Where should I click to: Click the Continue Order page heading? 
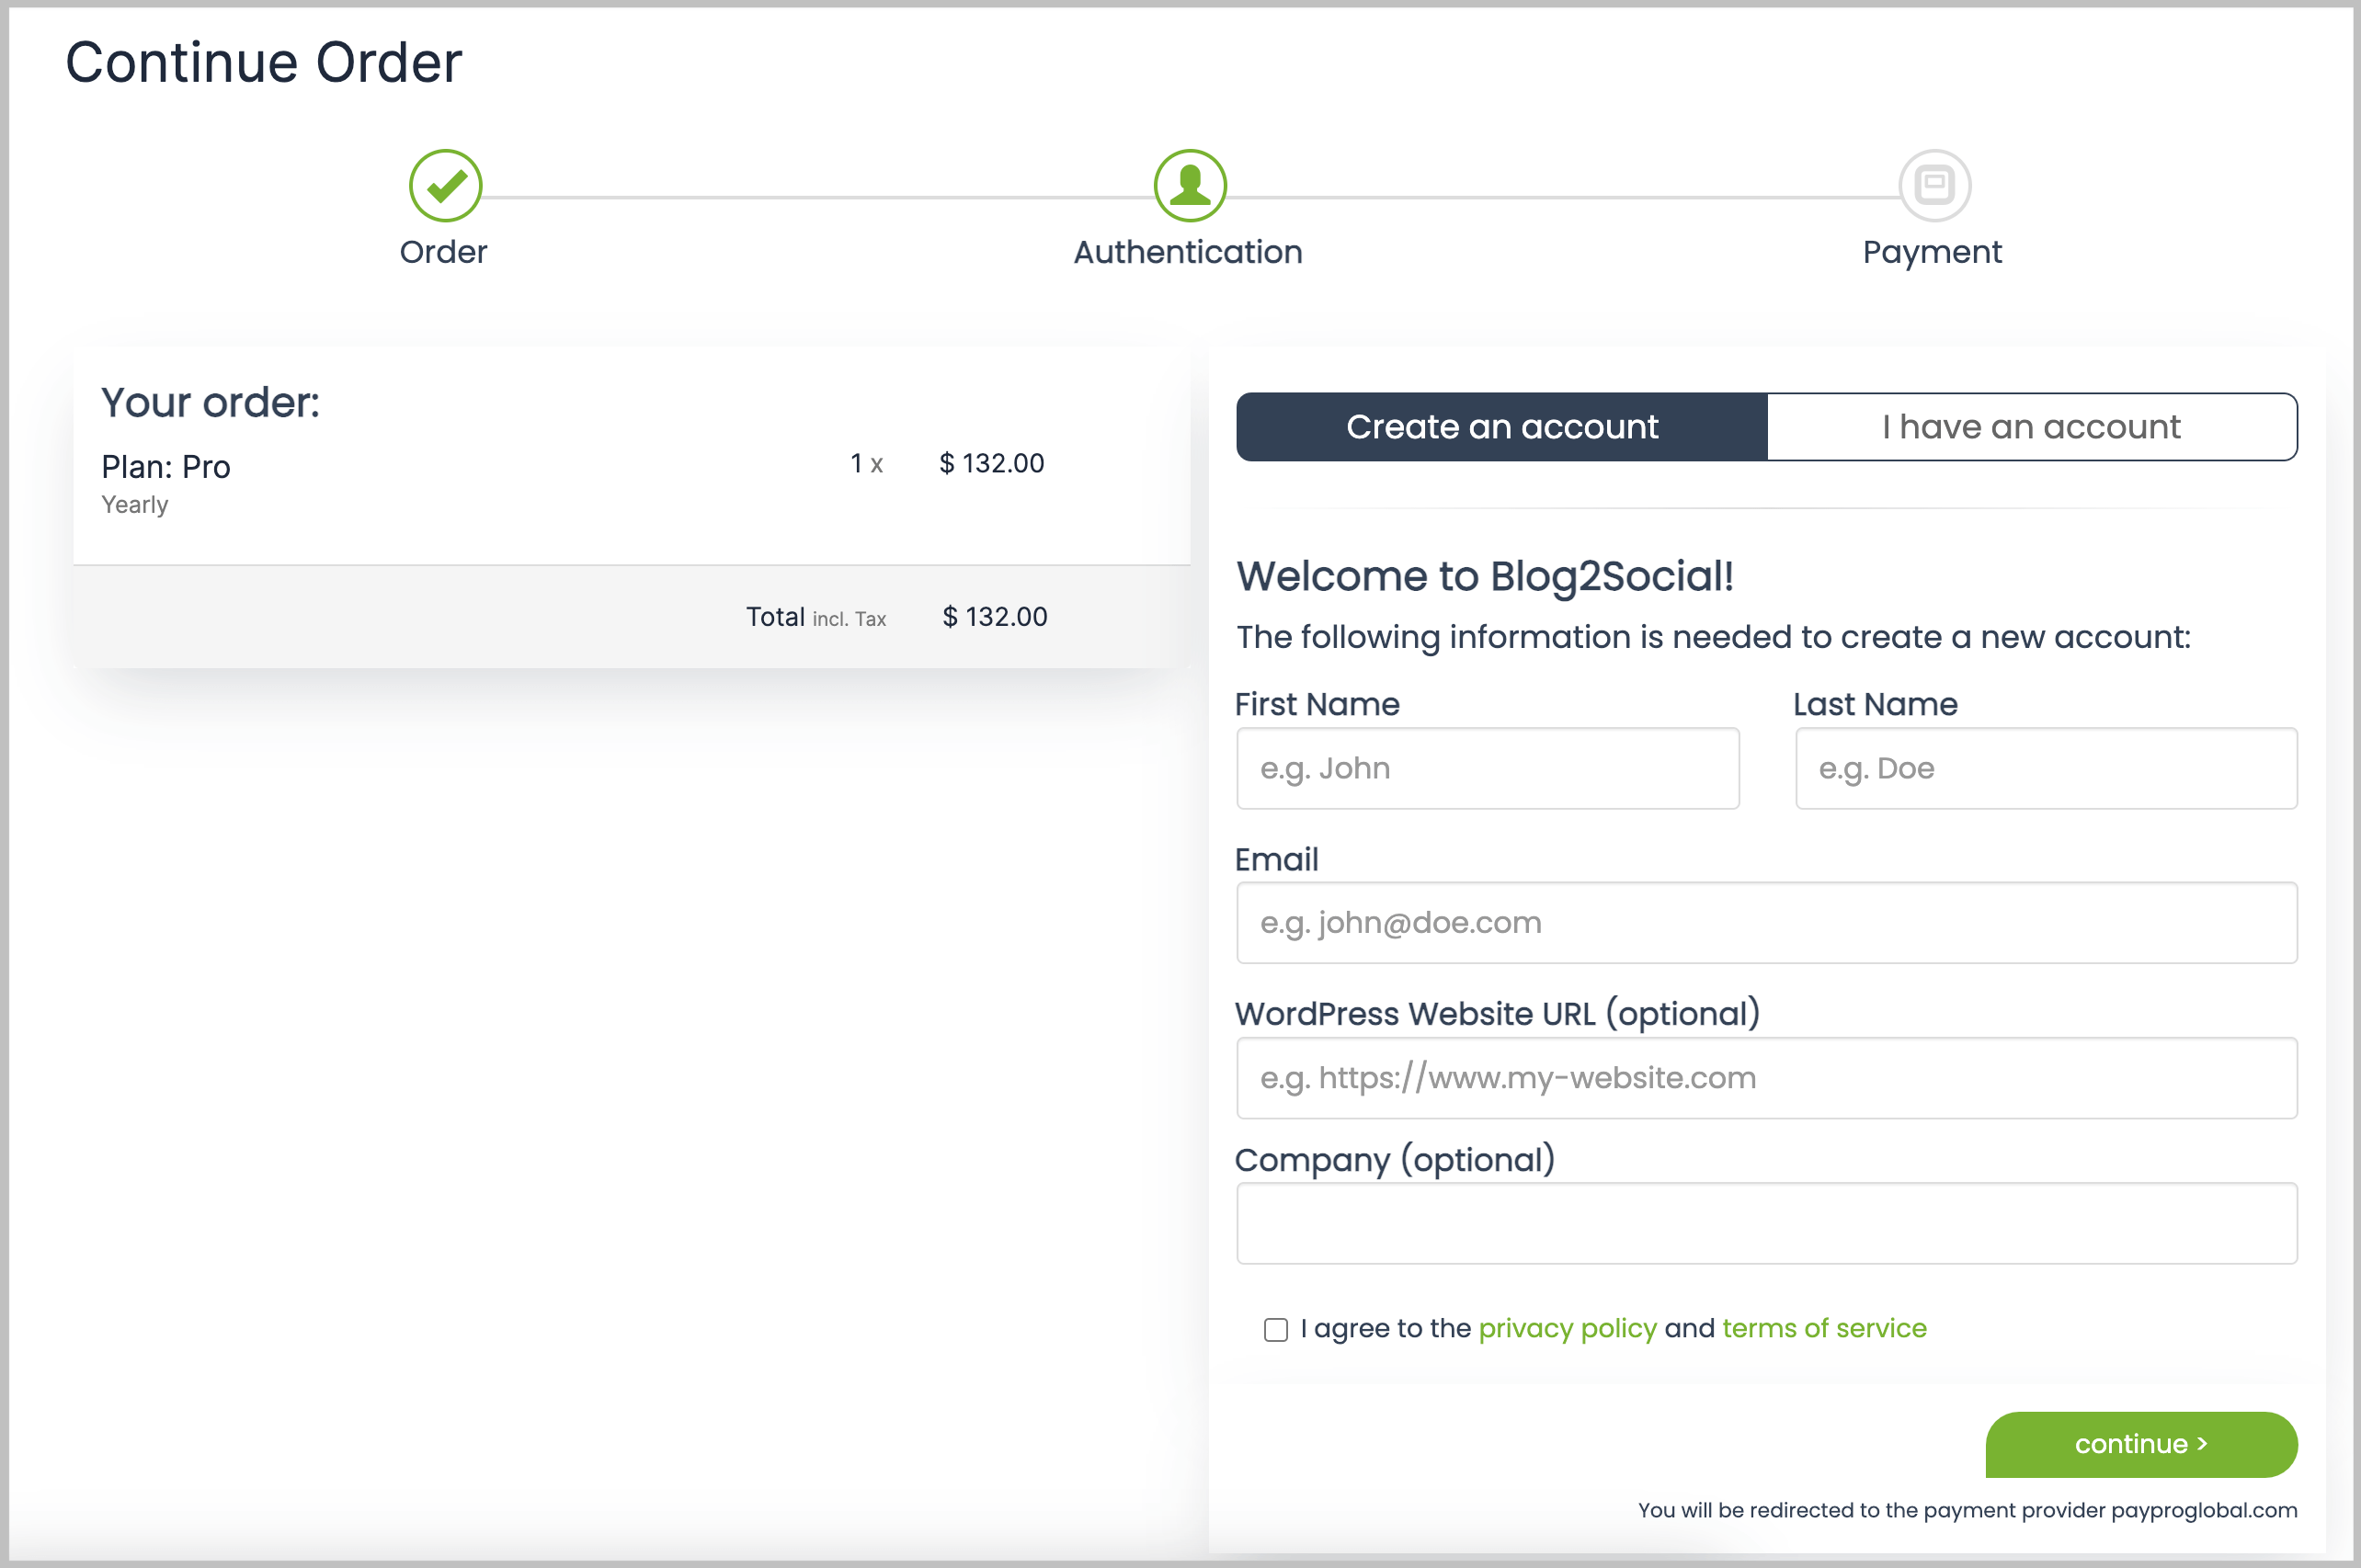coord(263,62)
